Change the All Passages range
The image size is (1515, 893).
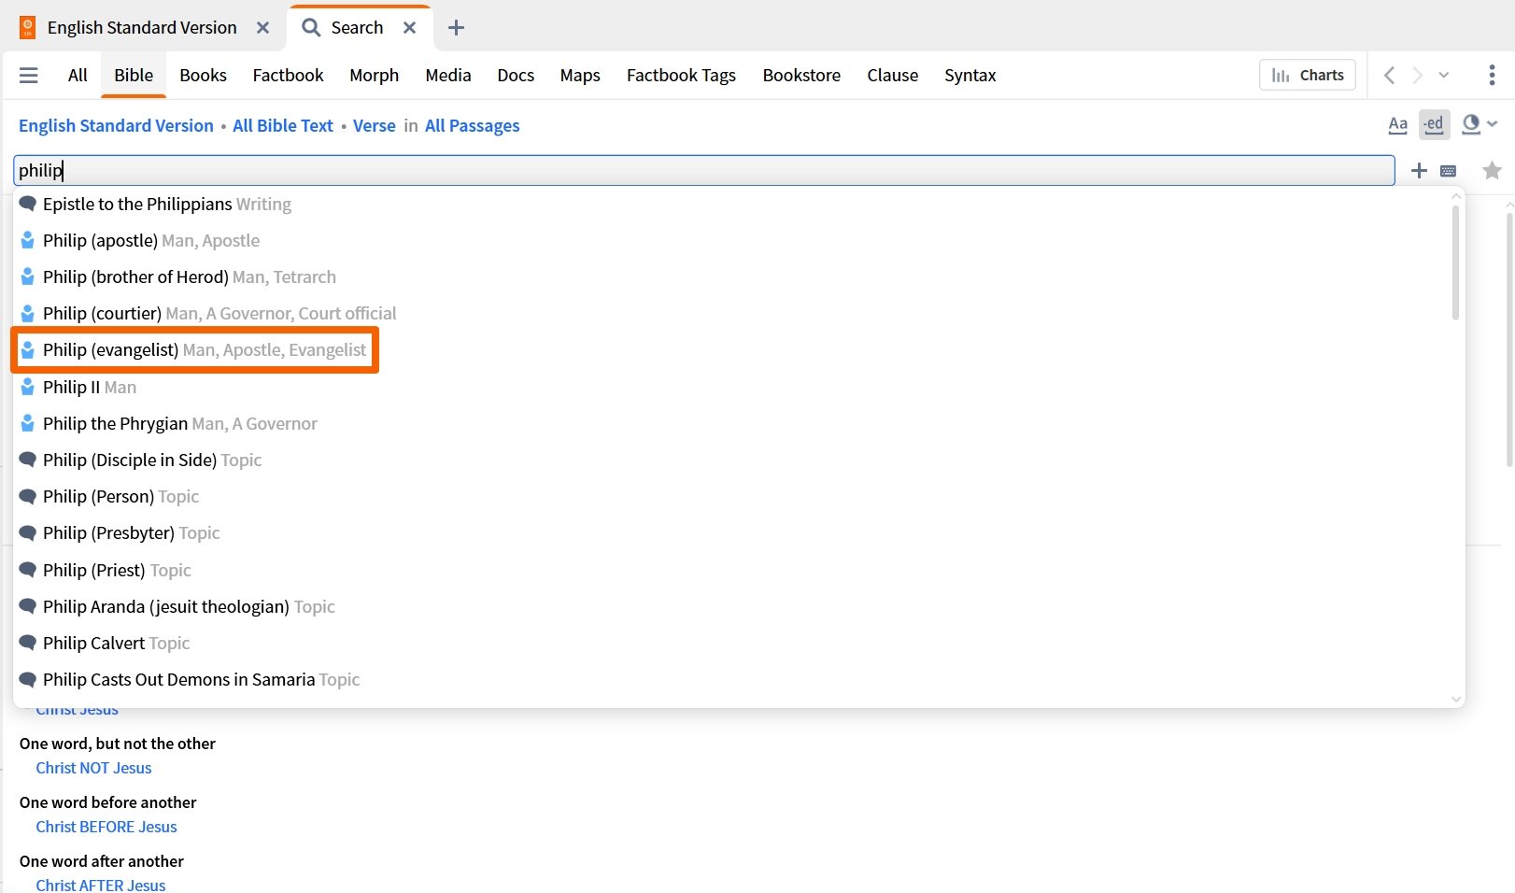point(472,126)
